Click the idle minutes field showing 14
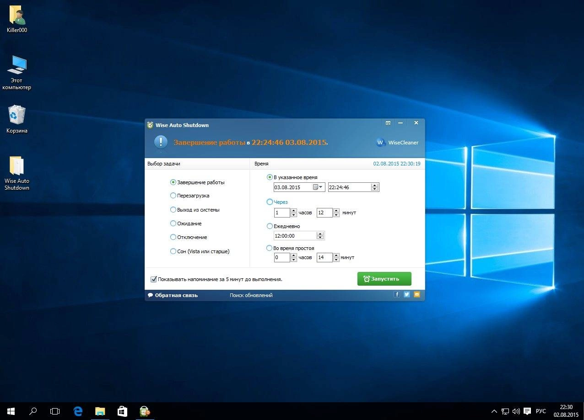The height and width of the screenshot is (420, 584). coord(324,258)
